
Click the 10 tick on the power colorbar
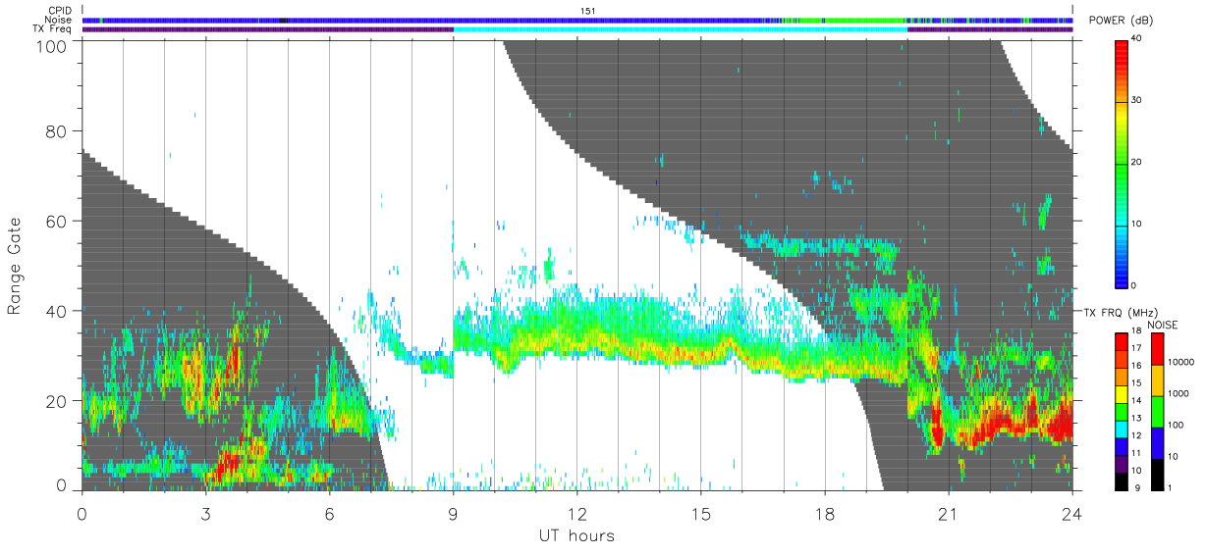click(1137, 224)
